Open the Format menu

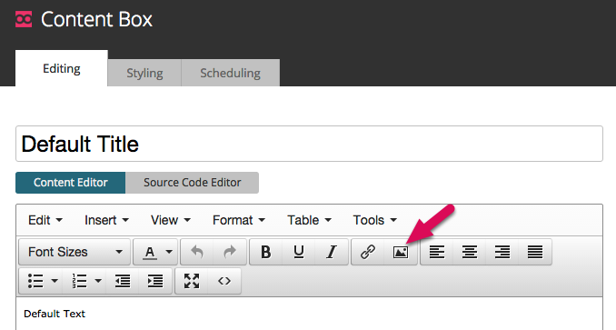click(239, 220)
